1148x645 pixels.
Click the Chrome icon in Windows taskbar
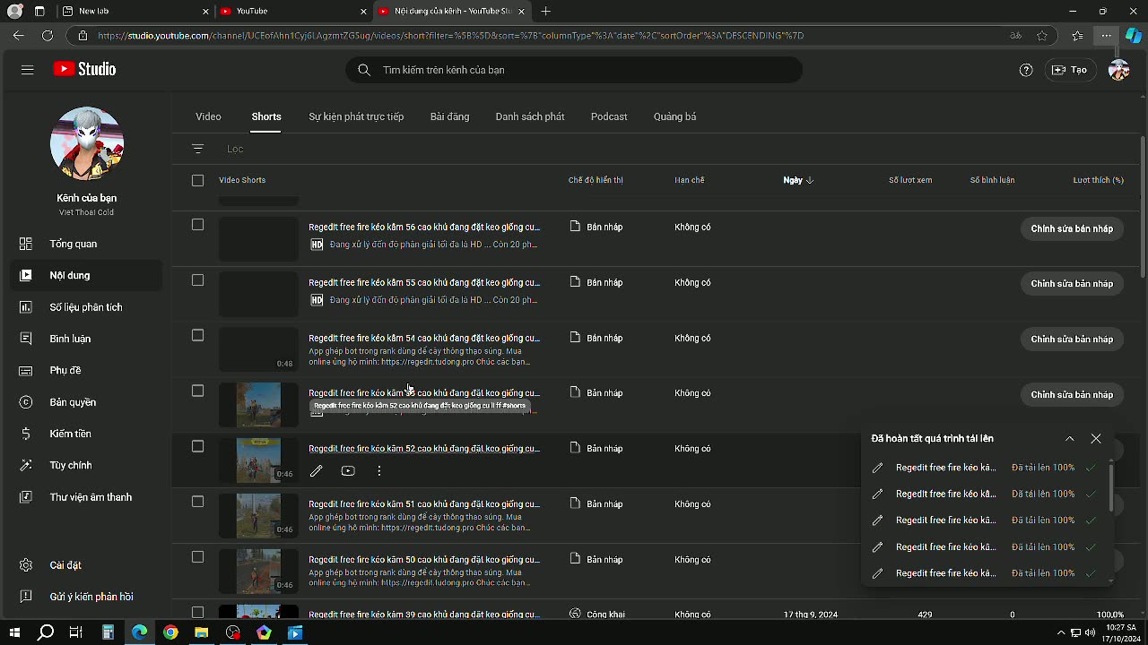coord(170,632)
